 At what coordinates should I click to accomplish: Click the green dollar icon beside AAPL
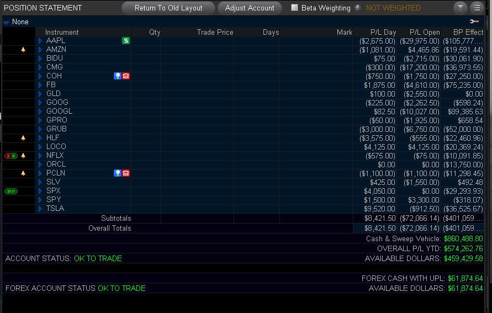pyautogui.click(x=126, y=40)
